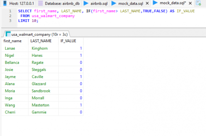Click the blue arrow icon of mock_data.sql tab
The height and width of the screenshot is (136, 206).
click(x=114, y=3)
